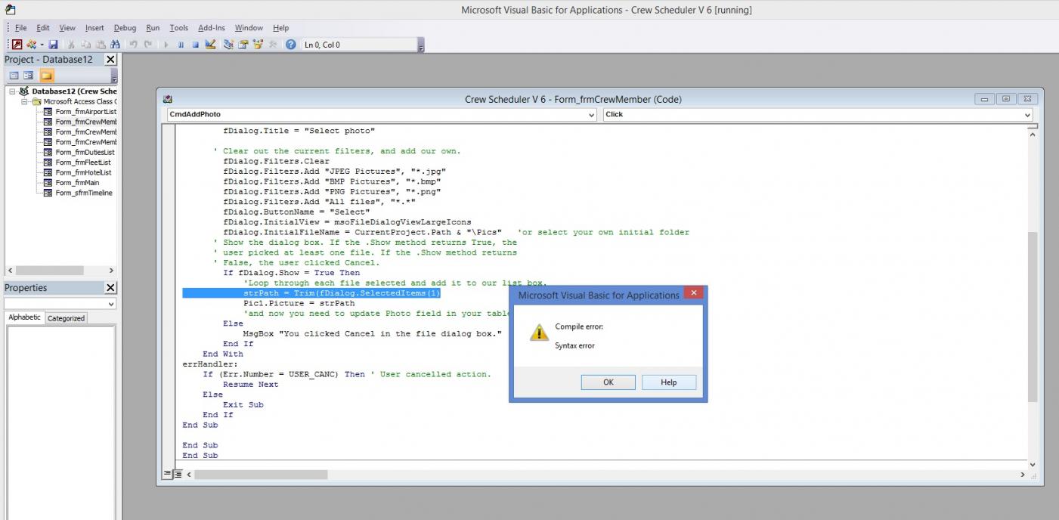Screen dimensions: 1059x520
Task: Open Project Explorer via toolbar icon
Action: [x=228, y=45]
